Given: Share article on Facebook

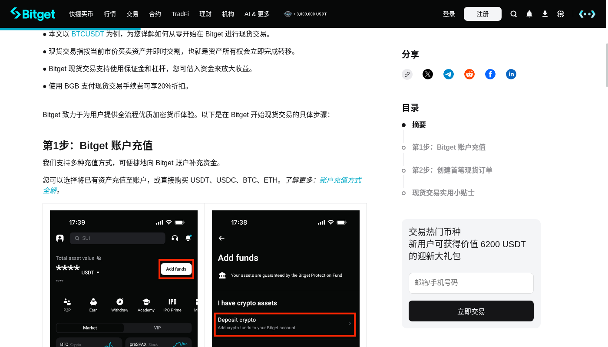Looking at the screenshot, I should [490, 74].
